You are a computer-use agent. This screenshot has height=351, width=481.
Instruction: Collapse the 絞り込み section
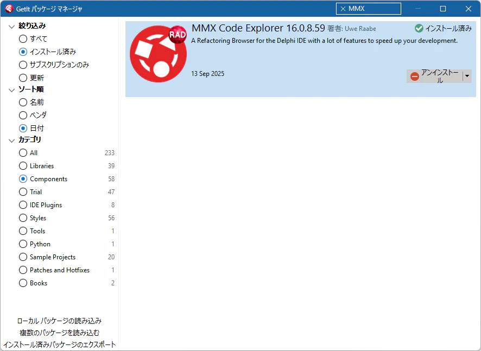coord(11,27)
